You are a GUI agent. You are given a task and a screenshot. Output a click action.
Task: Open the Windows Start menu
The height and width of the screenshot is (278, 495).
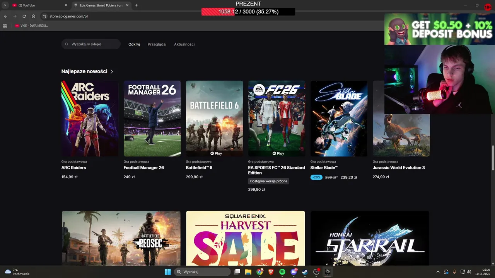167,272
